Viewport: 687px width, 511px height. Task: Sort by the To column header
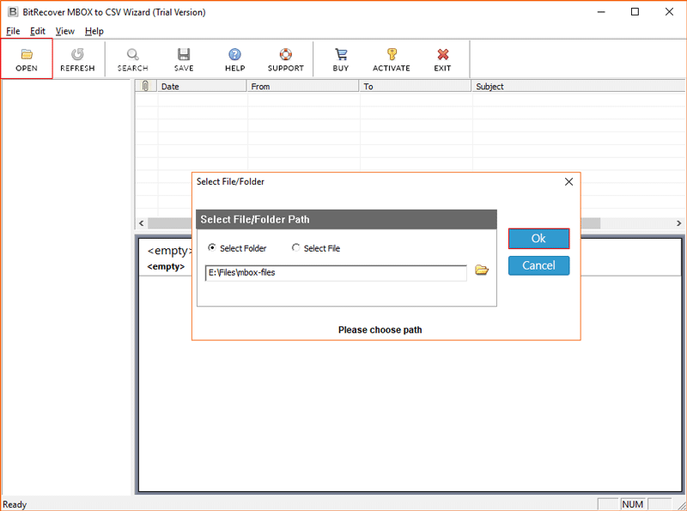coord(416,86)
